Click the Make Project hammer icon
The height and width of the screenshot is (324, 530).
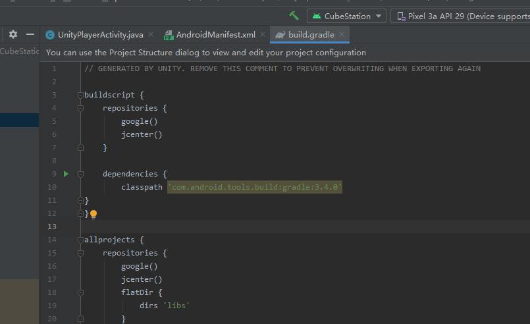(294, 16)
